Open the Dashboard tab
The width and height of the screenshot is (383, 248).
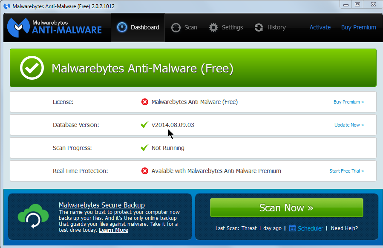[138, 27]
